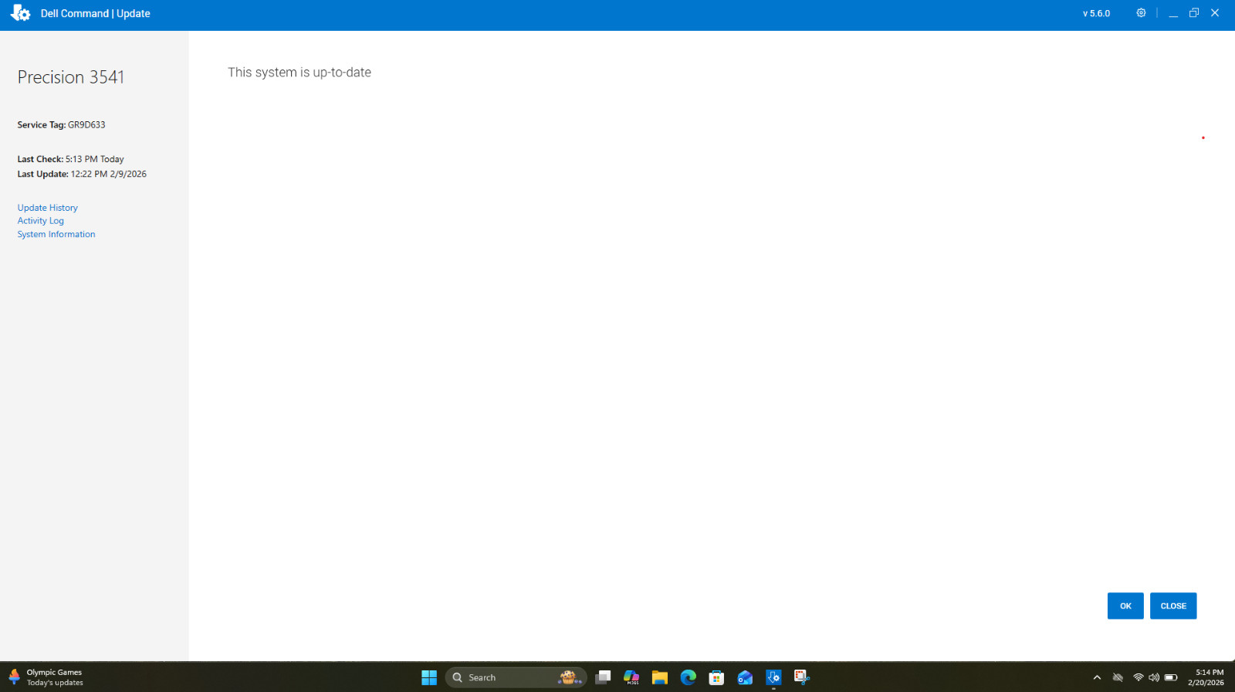This screenshot has width=1235, height=692.
Task: Close the window via title bar X
Action: point(1215,13)
